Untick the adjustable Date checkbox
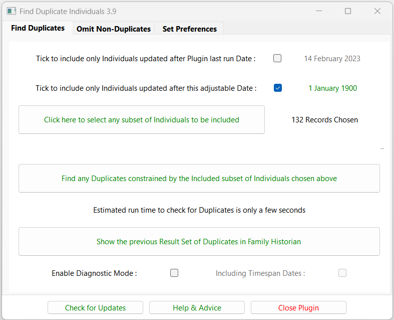 point(278,88)
